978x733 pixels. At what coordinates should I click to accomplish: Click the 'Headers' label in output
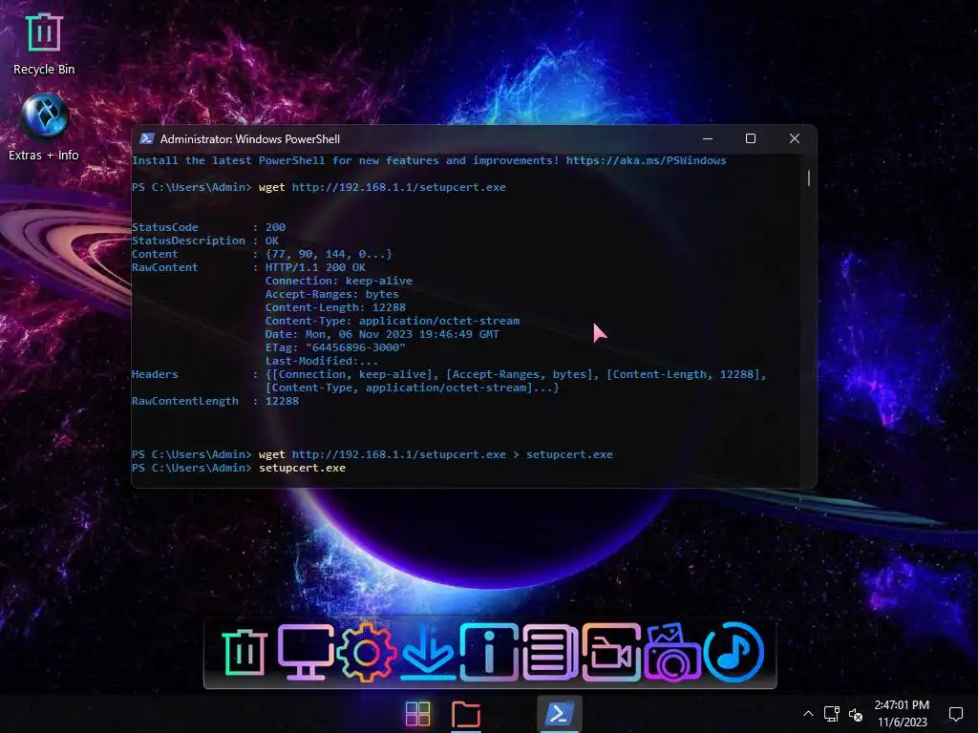click(x=155, y=374)
